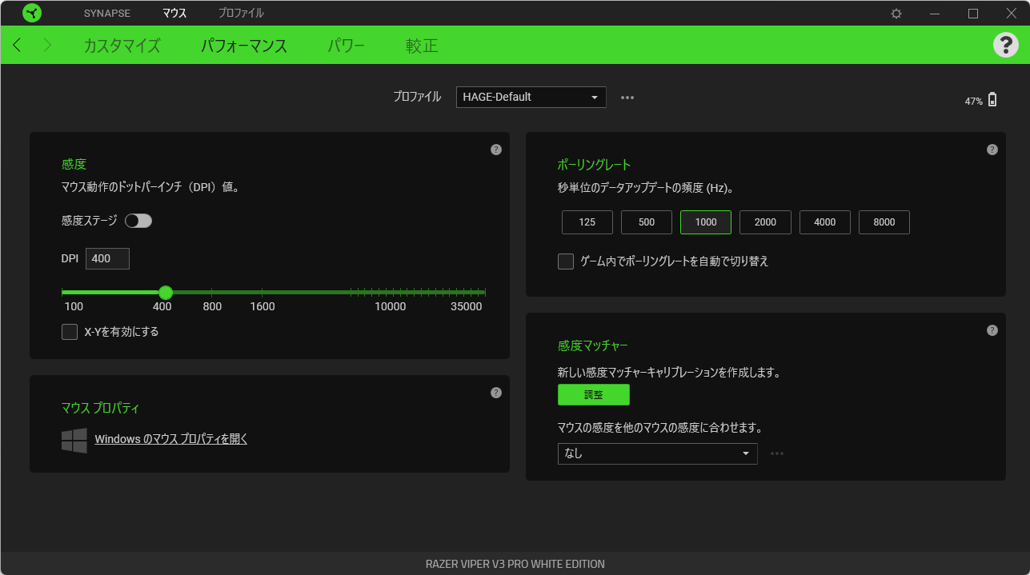
Task: Switch to the SYNAPSE tab
Action: tap(107, 13)
